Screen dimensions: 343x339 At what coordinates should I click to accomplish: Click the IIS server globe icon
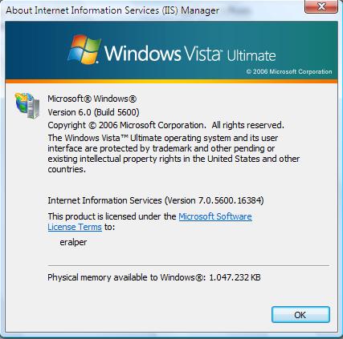tap(27, 105)
